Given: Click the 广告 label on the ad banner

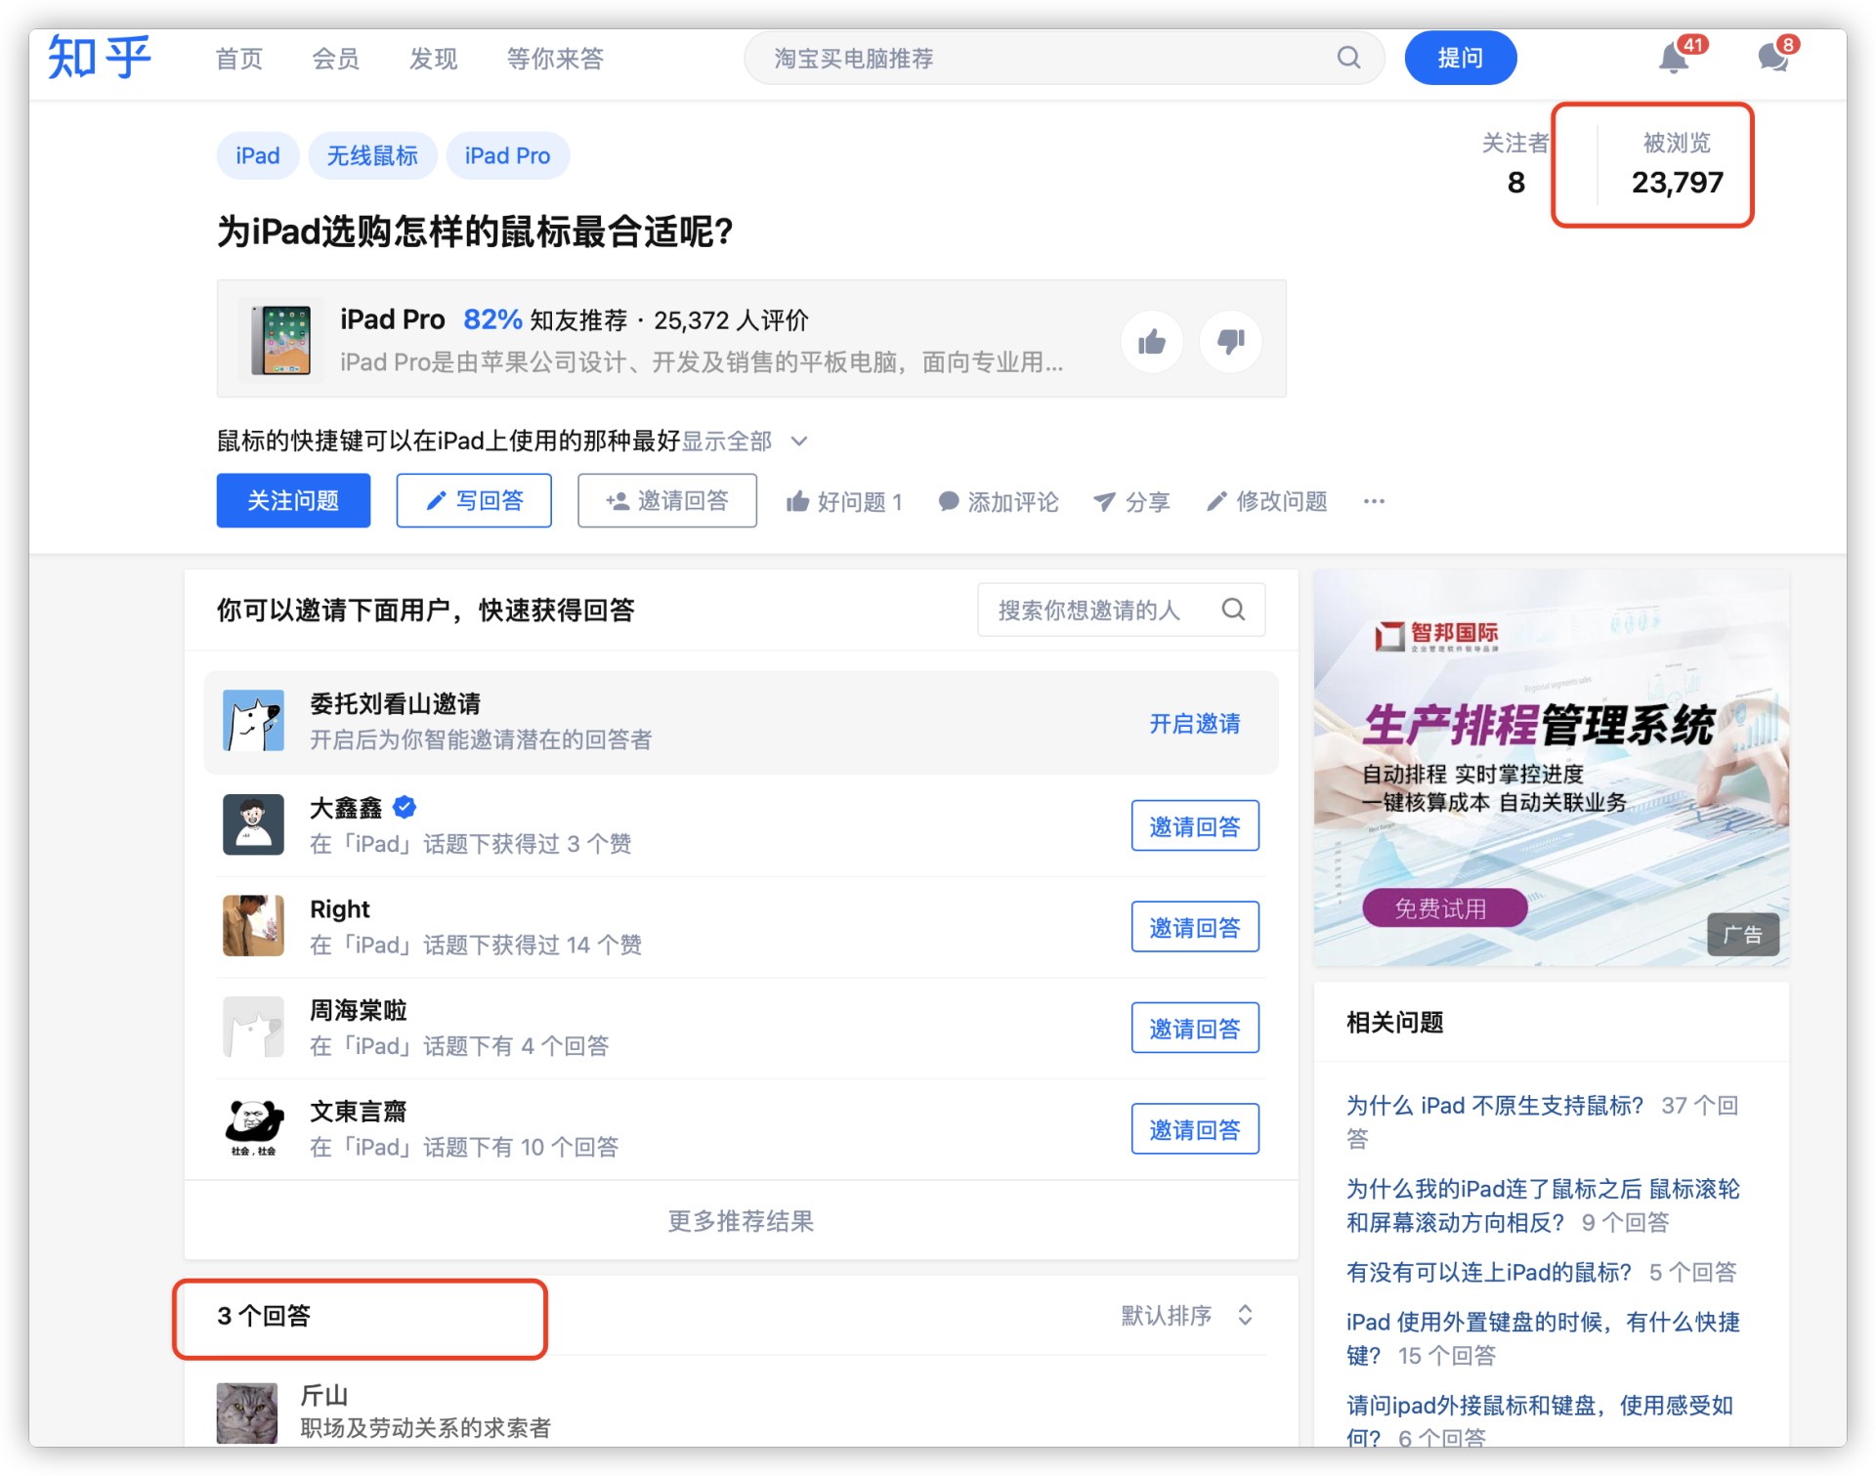Looking at the screenshot, I should pos(1743,935).
